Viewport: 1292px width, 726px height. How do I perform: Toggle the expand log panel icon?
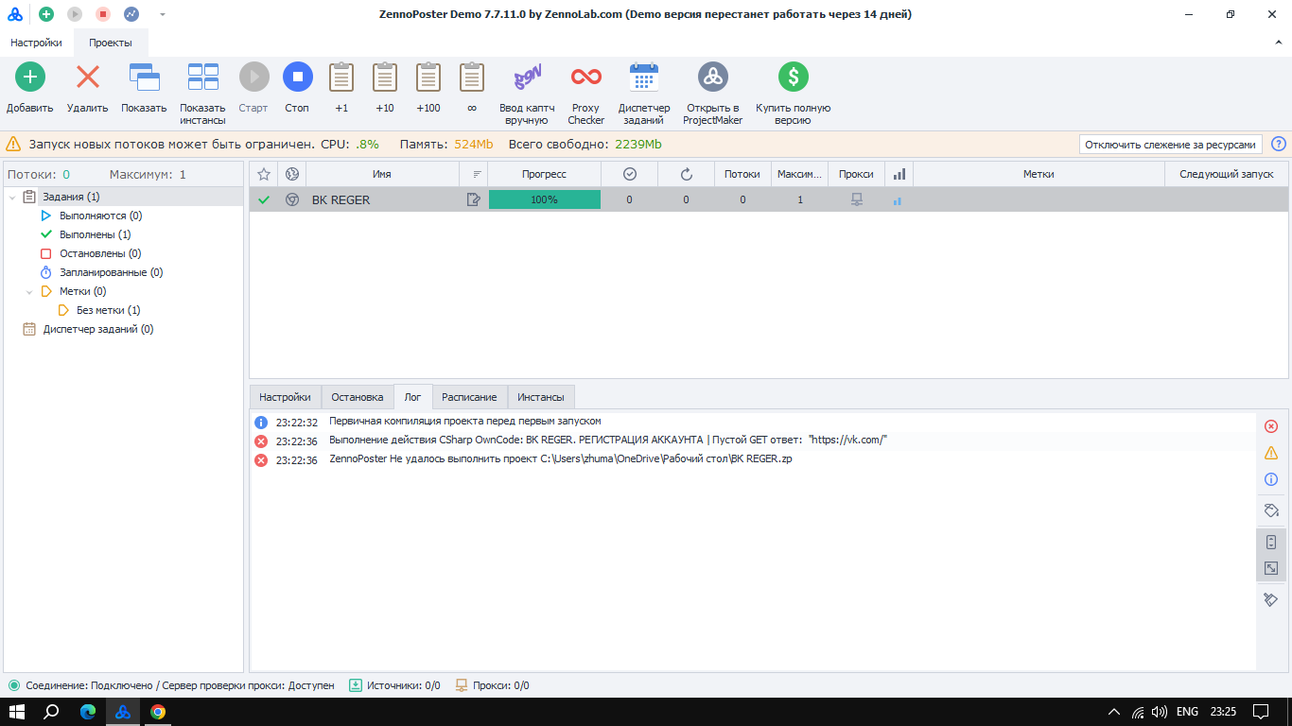pyautogui.click(x=1271, y=568)
